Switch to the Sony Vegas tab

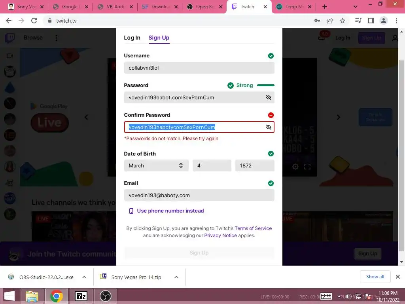pyautogui.click(x=26, y=7)
